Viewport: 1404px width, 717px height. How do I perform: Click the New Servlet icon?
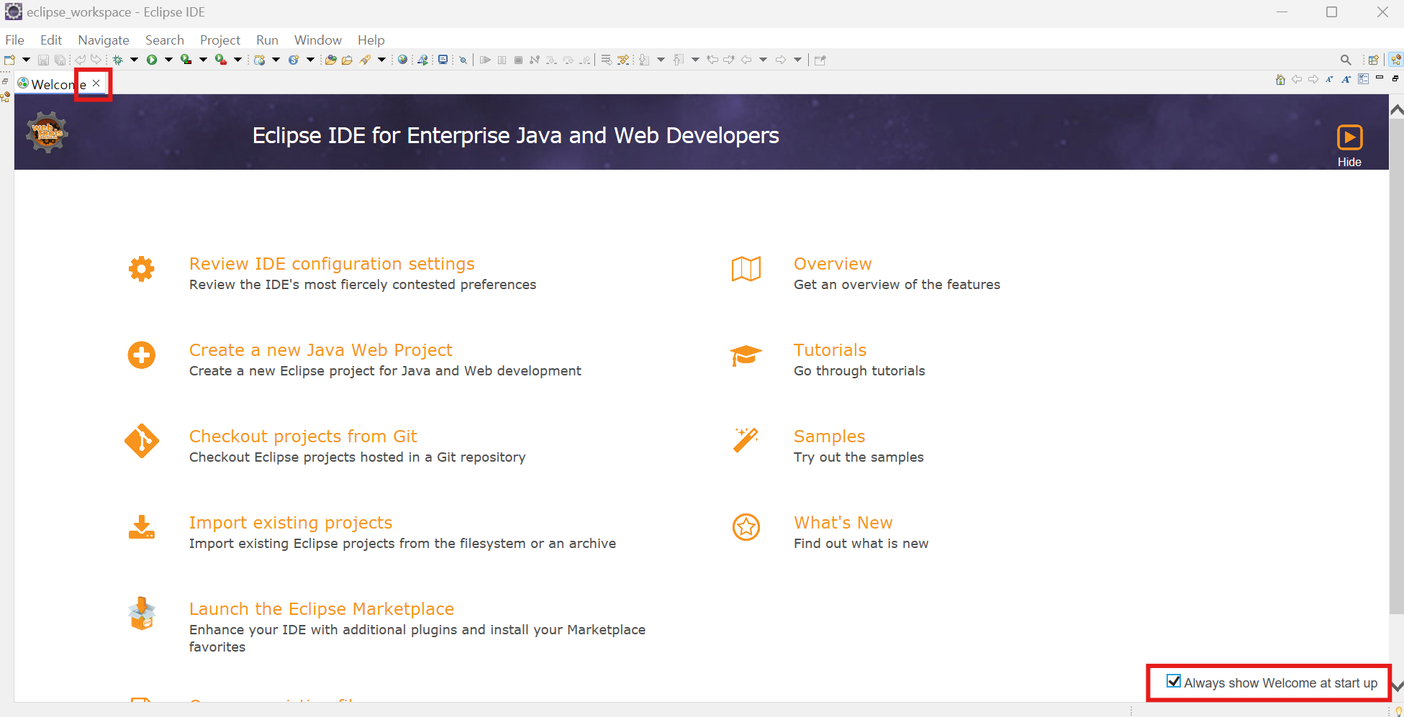[294, 60]
